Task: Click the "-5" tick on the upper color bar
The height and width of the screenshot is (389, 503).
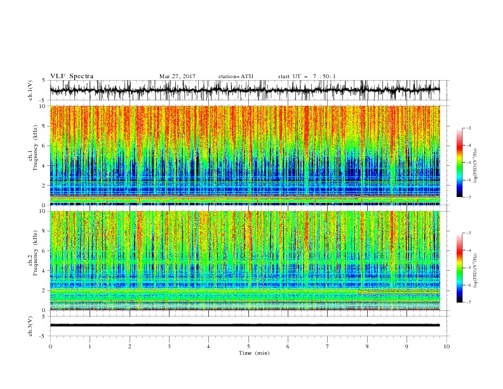Action: pyautogui.click(x=468, y=163)
